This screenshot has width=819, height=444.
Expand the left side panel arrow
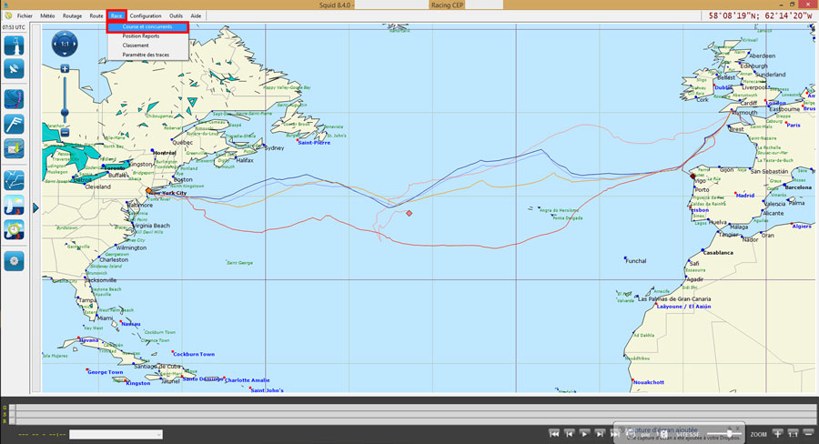[x=35, y=207]
